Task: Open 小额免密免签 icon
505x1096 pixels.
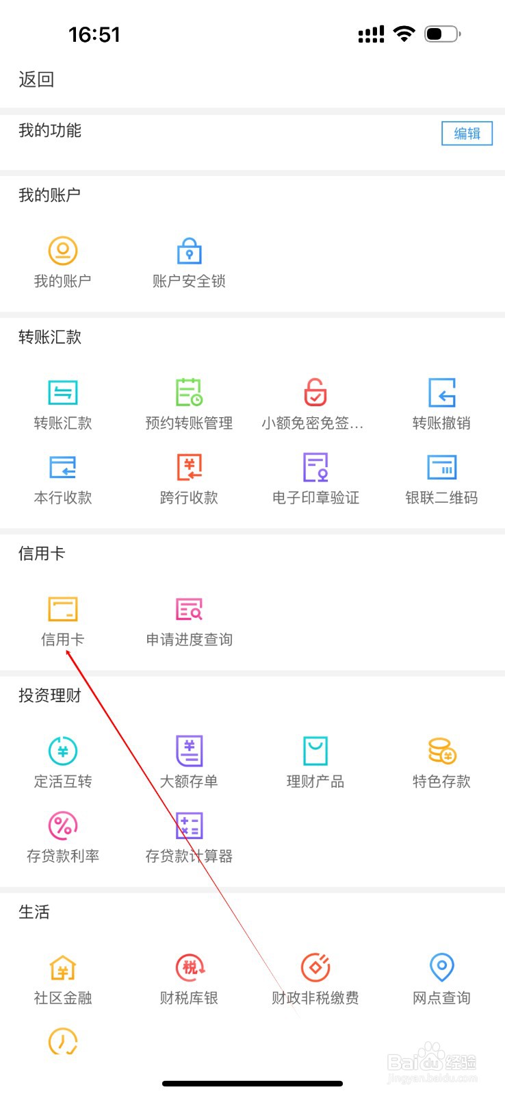Action: coord(315,393)
